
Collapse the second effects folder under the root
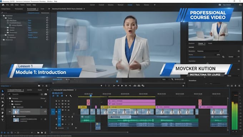click(3, 18)
